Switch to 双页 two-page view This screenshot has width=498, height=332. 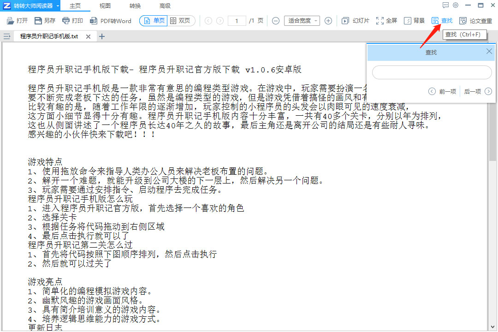[x=181, y=21]
